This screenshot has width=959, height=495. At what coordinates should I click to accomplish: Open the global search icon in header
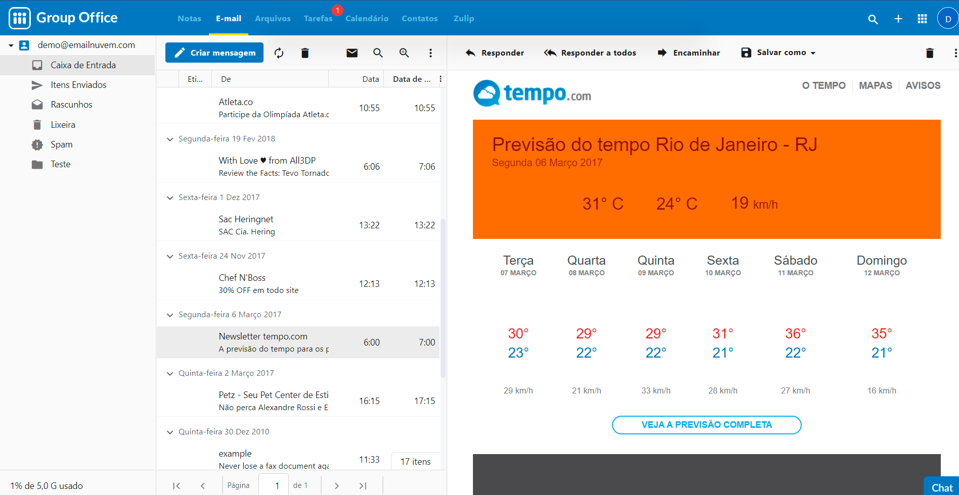click(873, 19)
